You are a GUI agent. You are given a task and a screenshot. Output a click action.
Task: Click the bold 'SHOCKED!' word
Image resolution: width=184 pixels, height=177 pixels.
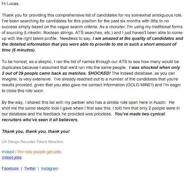coord(99,73)
